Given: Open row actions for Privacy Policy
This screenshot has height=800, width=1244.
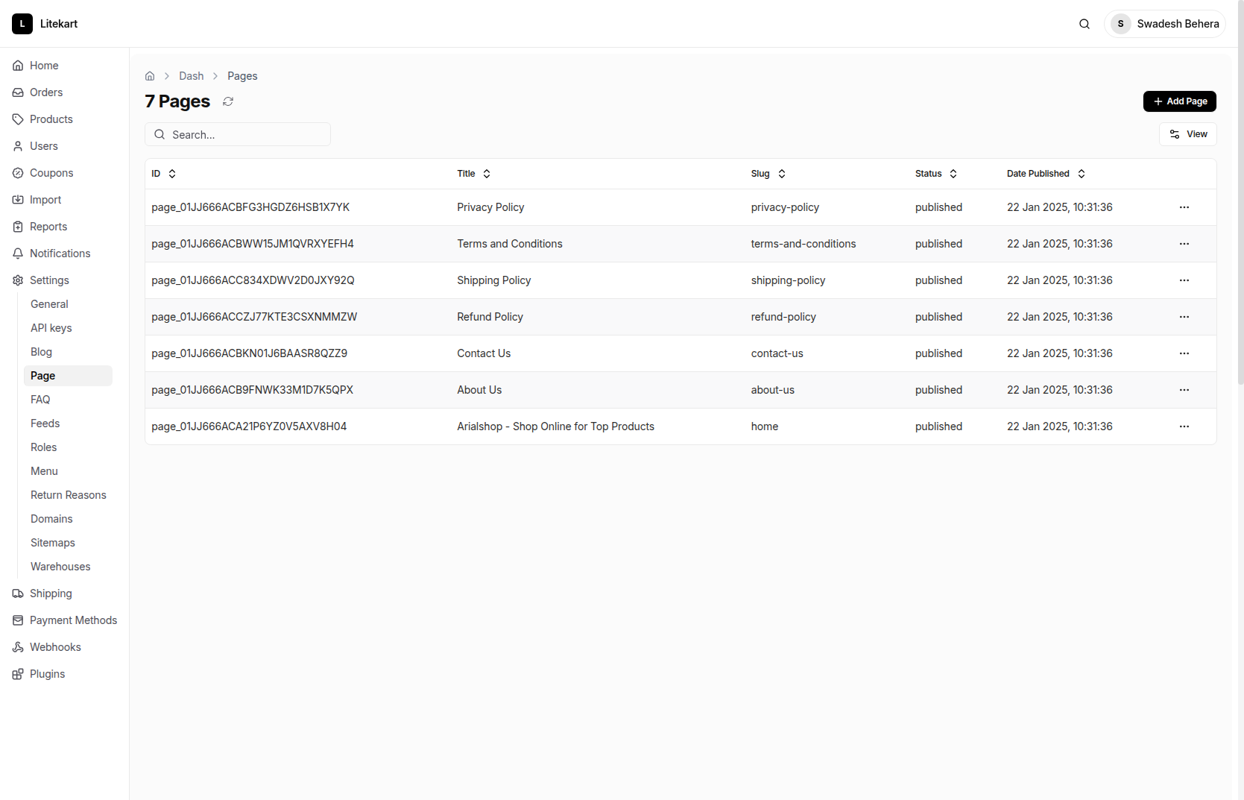Looking at the screenshot, I should coord(1184,207).
